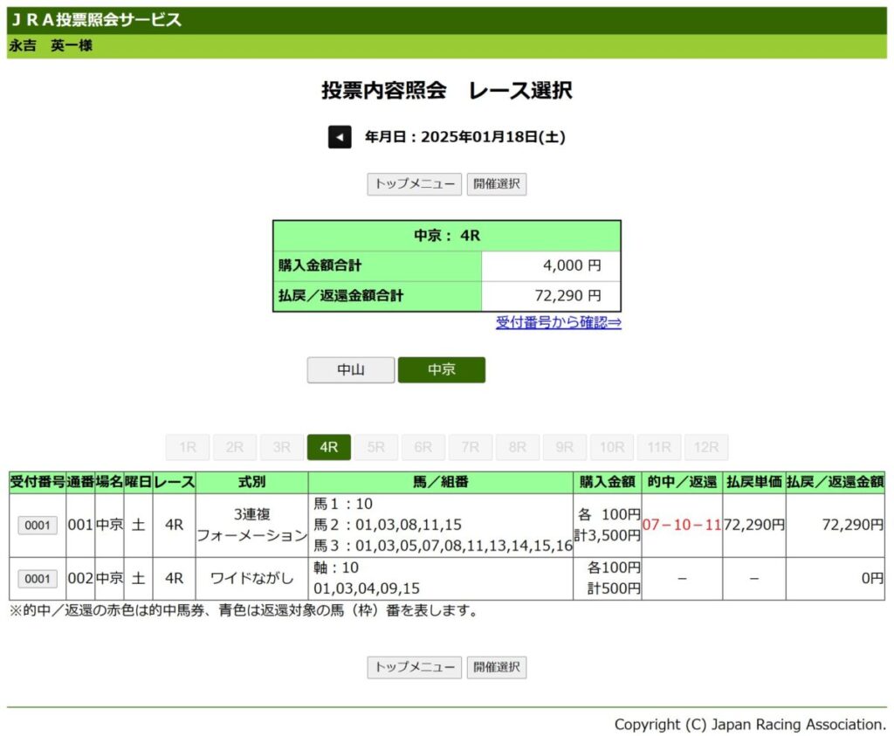Click the ＪＲＡ投票照会サービス header title
Viewport: 894px width, 736px height.
coord(96,20)
